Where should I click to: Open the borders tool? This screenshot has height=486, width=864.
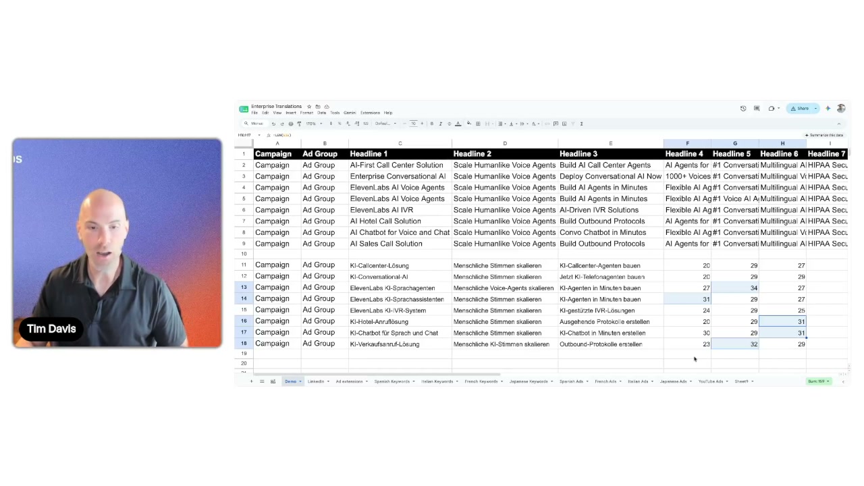point(478,124)
